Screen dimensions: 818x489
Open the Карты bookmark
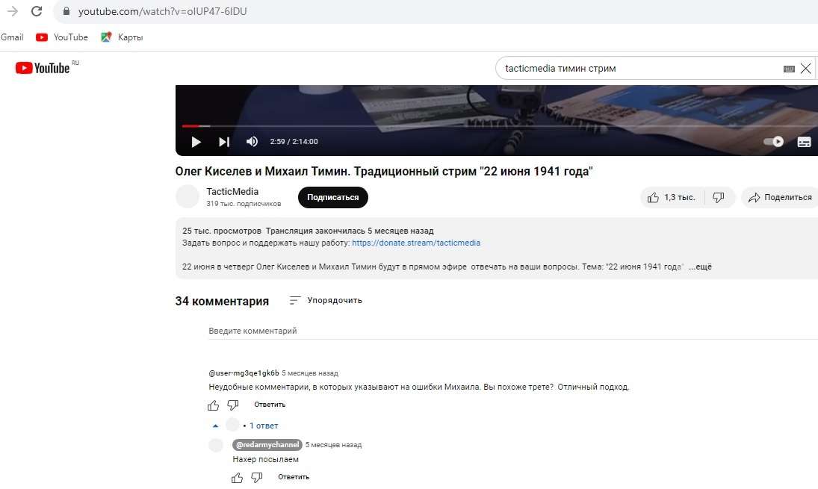[x=122, y=37]
